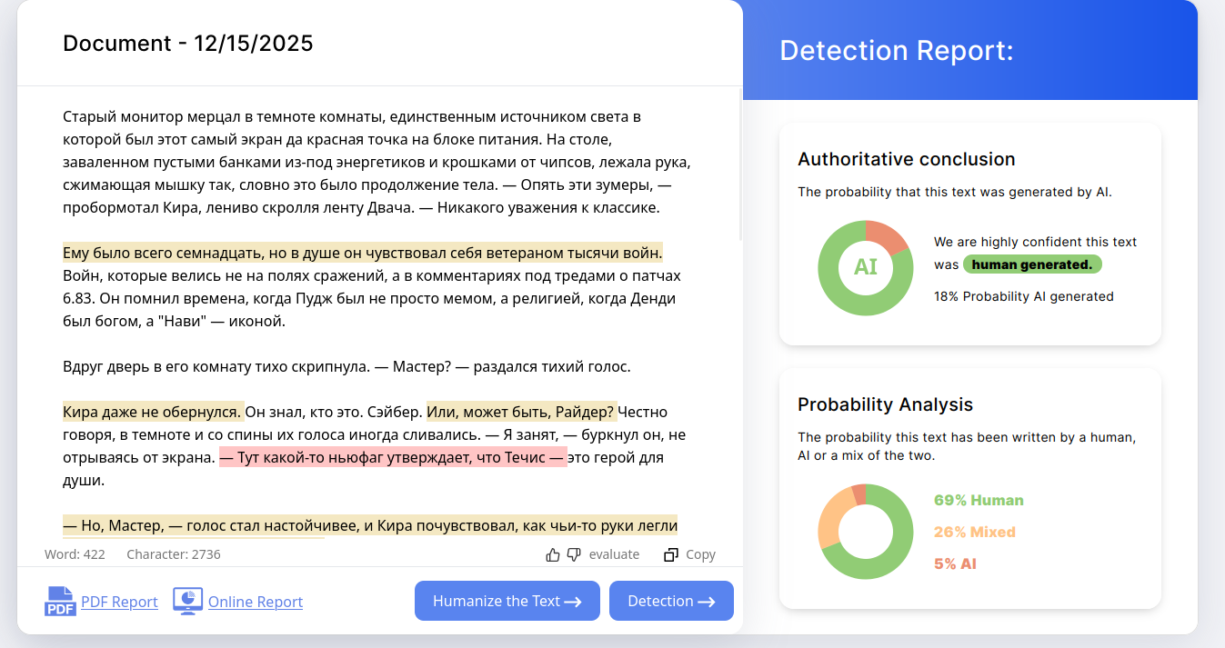Click the monitor chart icon for Online Report
The image size is (1225, 648).
click(x=187, y=602)
